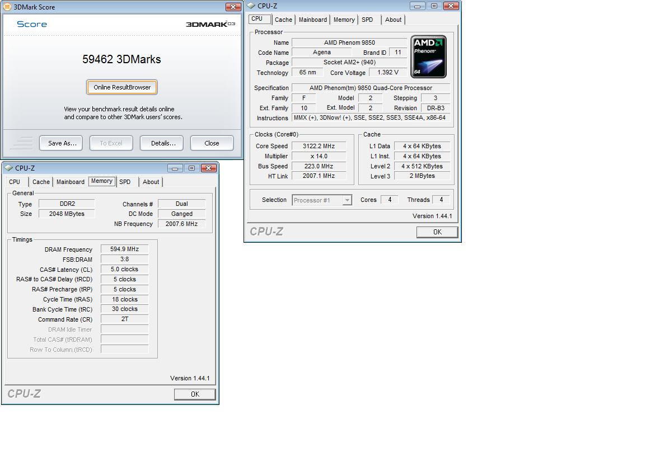Minimize the CPU-Z processor window
Image resolution: width=655 pixels, height=476 pixels.
tap(417, 6)
